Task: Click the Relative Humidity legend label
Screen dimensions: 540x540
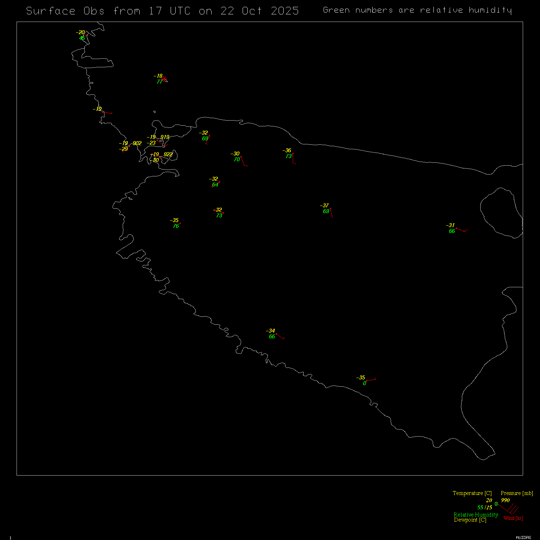Action: [476, 515]
